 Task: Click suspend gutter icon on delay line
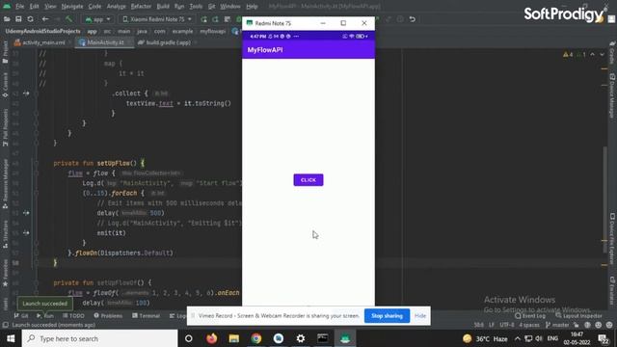(26, 213)
